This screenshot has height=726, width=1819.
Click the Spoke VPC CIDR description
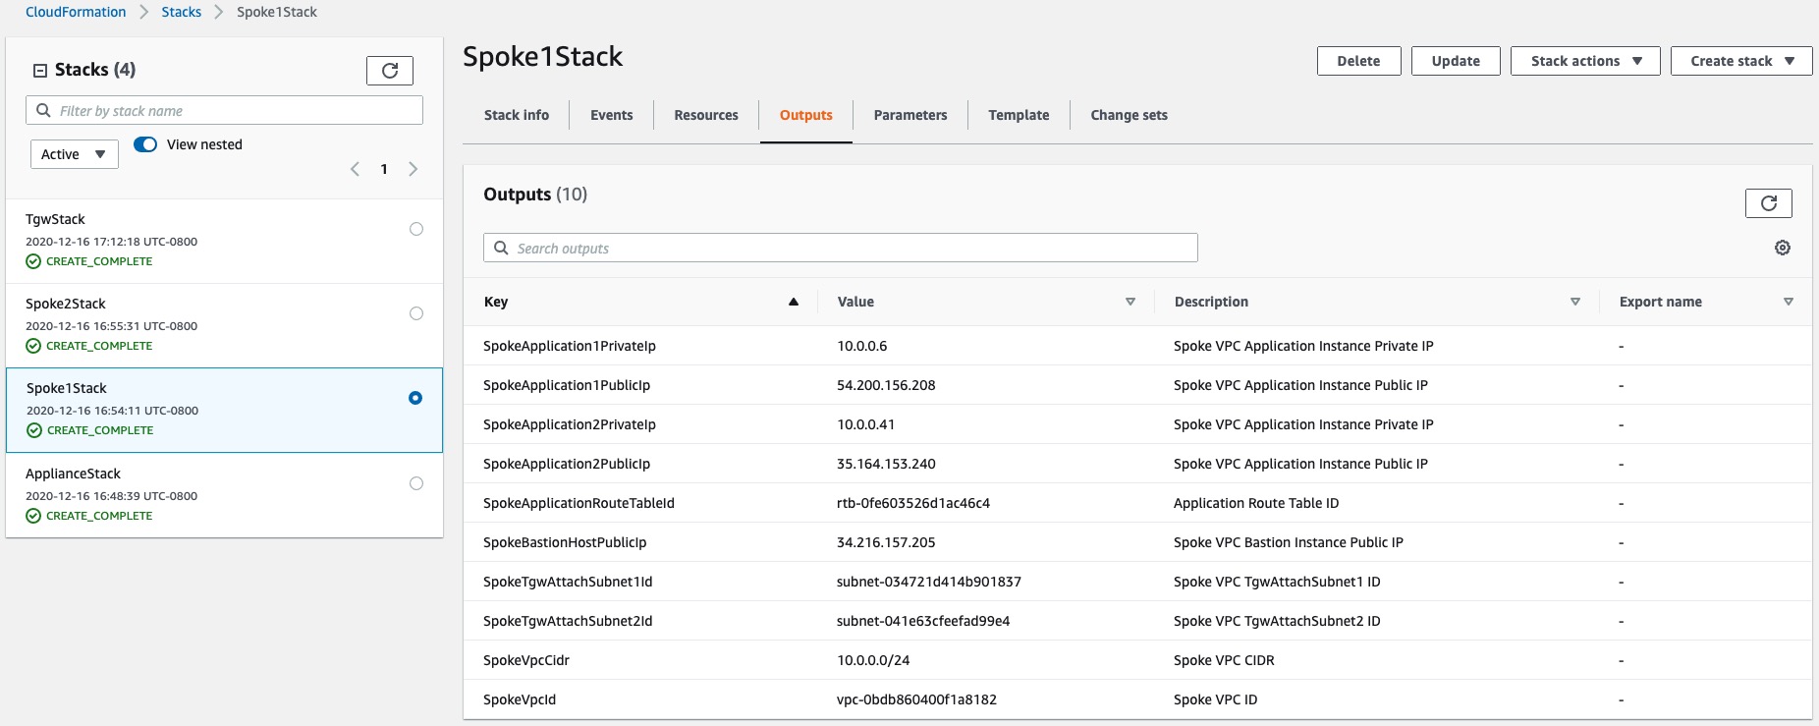pos(1224,660)
